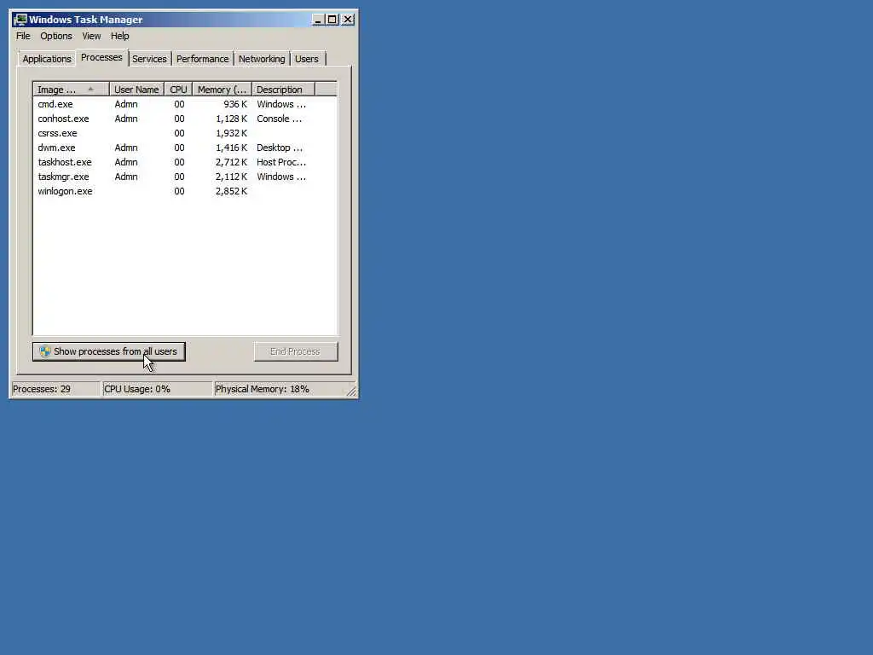
Task: Click the End Process button
Action: 296,351
